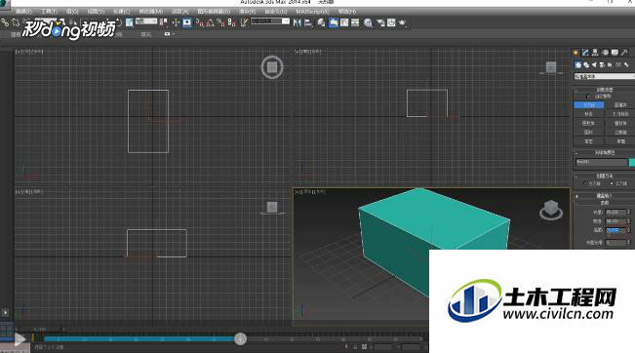Collapse the Parameters rollout header
Viewport: 635px width, 353px height.
coord(604,203)
